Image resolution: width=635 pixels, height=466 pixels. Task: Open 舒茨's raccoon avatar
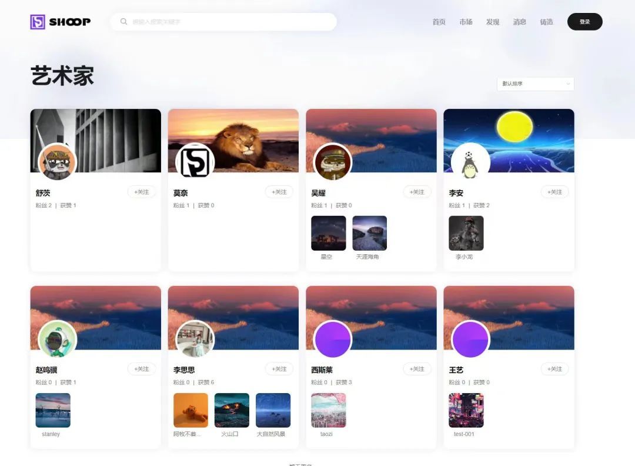(57, 162)
